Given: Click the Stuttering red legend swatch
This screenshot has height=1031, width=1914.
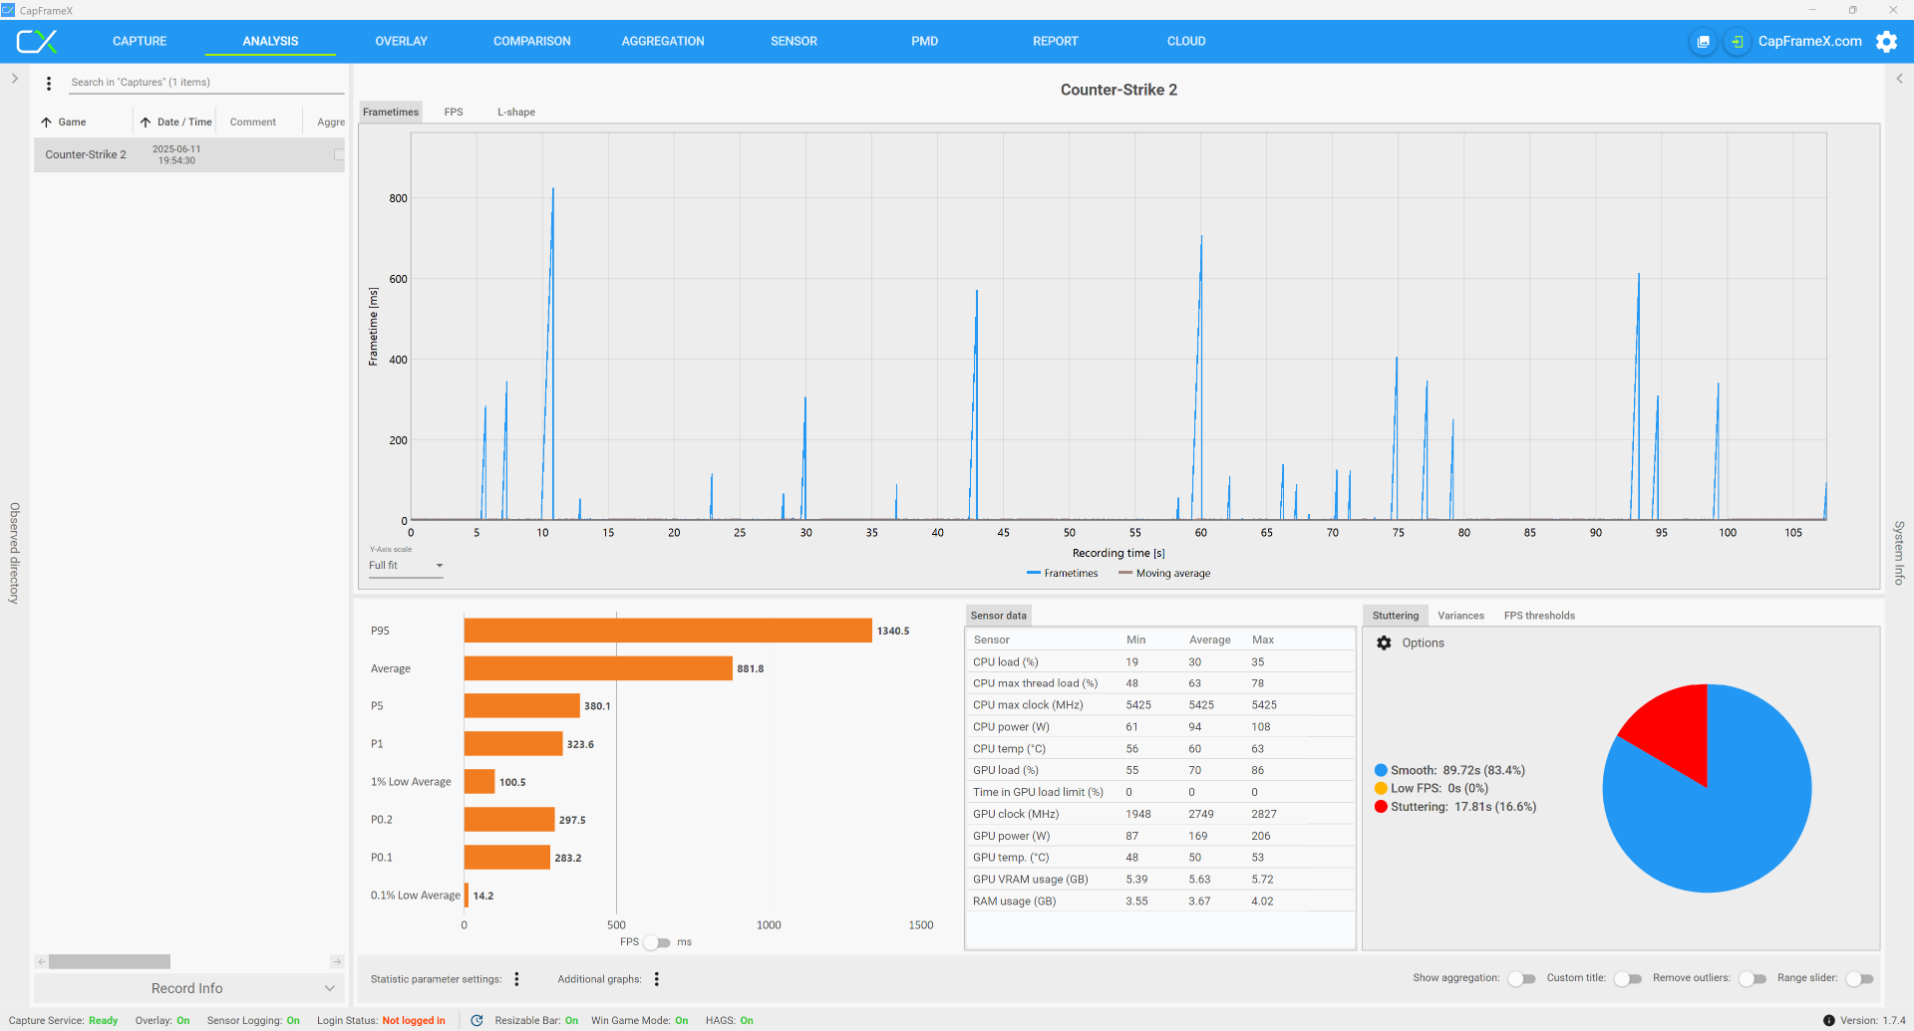Looking at the screenshot, I should [1381, 807].
